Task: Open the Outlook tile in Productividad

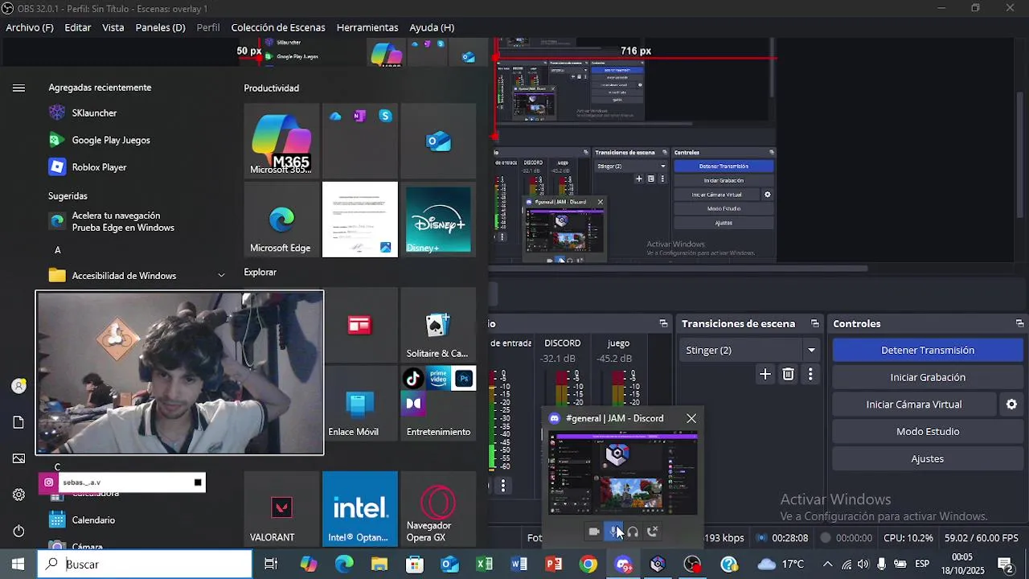Action: pyautogui.click(x=438, y=141)
